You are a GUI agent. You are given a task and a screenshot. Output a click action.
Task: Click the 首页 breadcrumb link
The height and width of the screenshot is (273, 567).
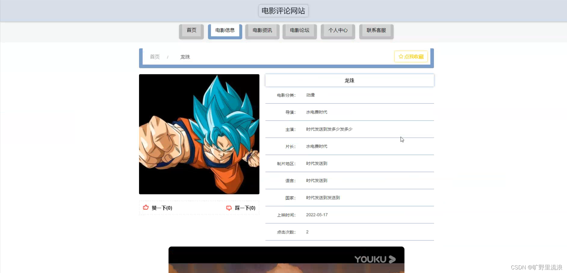(155, 57)
